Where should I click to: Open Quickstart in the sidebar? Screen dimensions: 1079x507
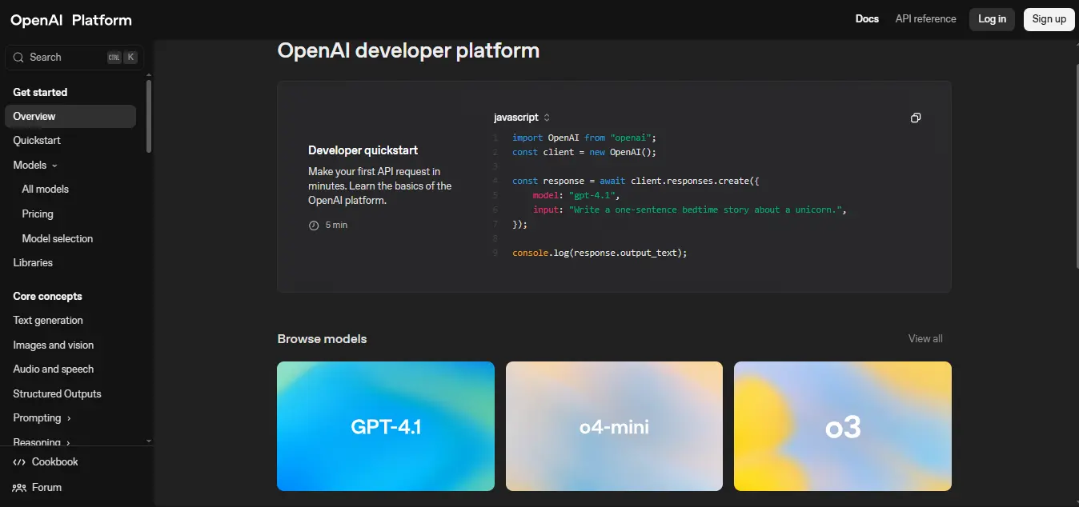point(37,141)
